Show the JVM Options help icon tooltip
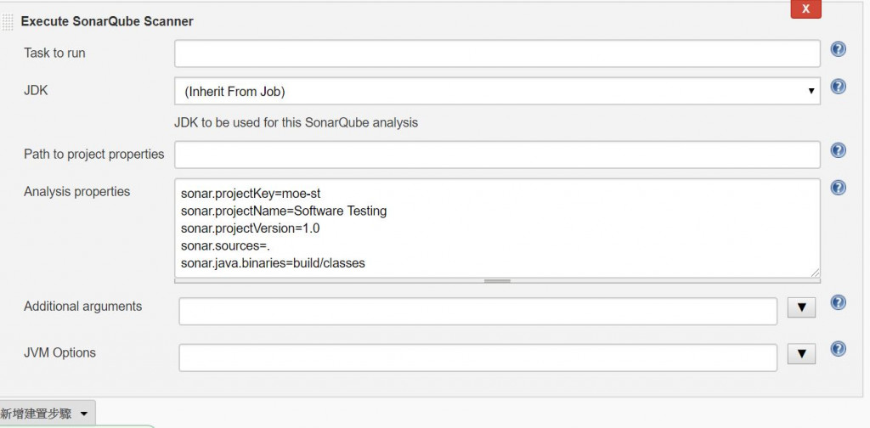This screenshot has width=870, height=428. (838, 348)
